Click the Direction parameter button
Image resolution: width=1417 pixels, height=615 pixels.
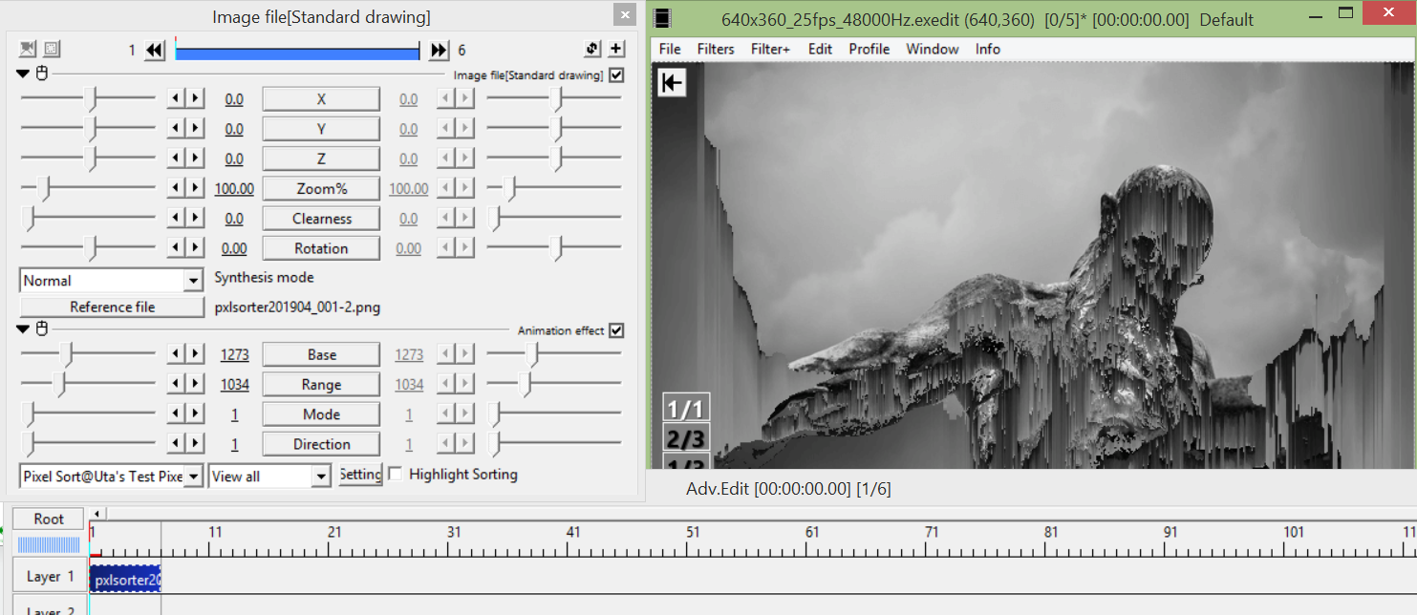[x=321, y=444]
